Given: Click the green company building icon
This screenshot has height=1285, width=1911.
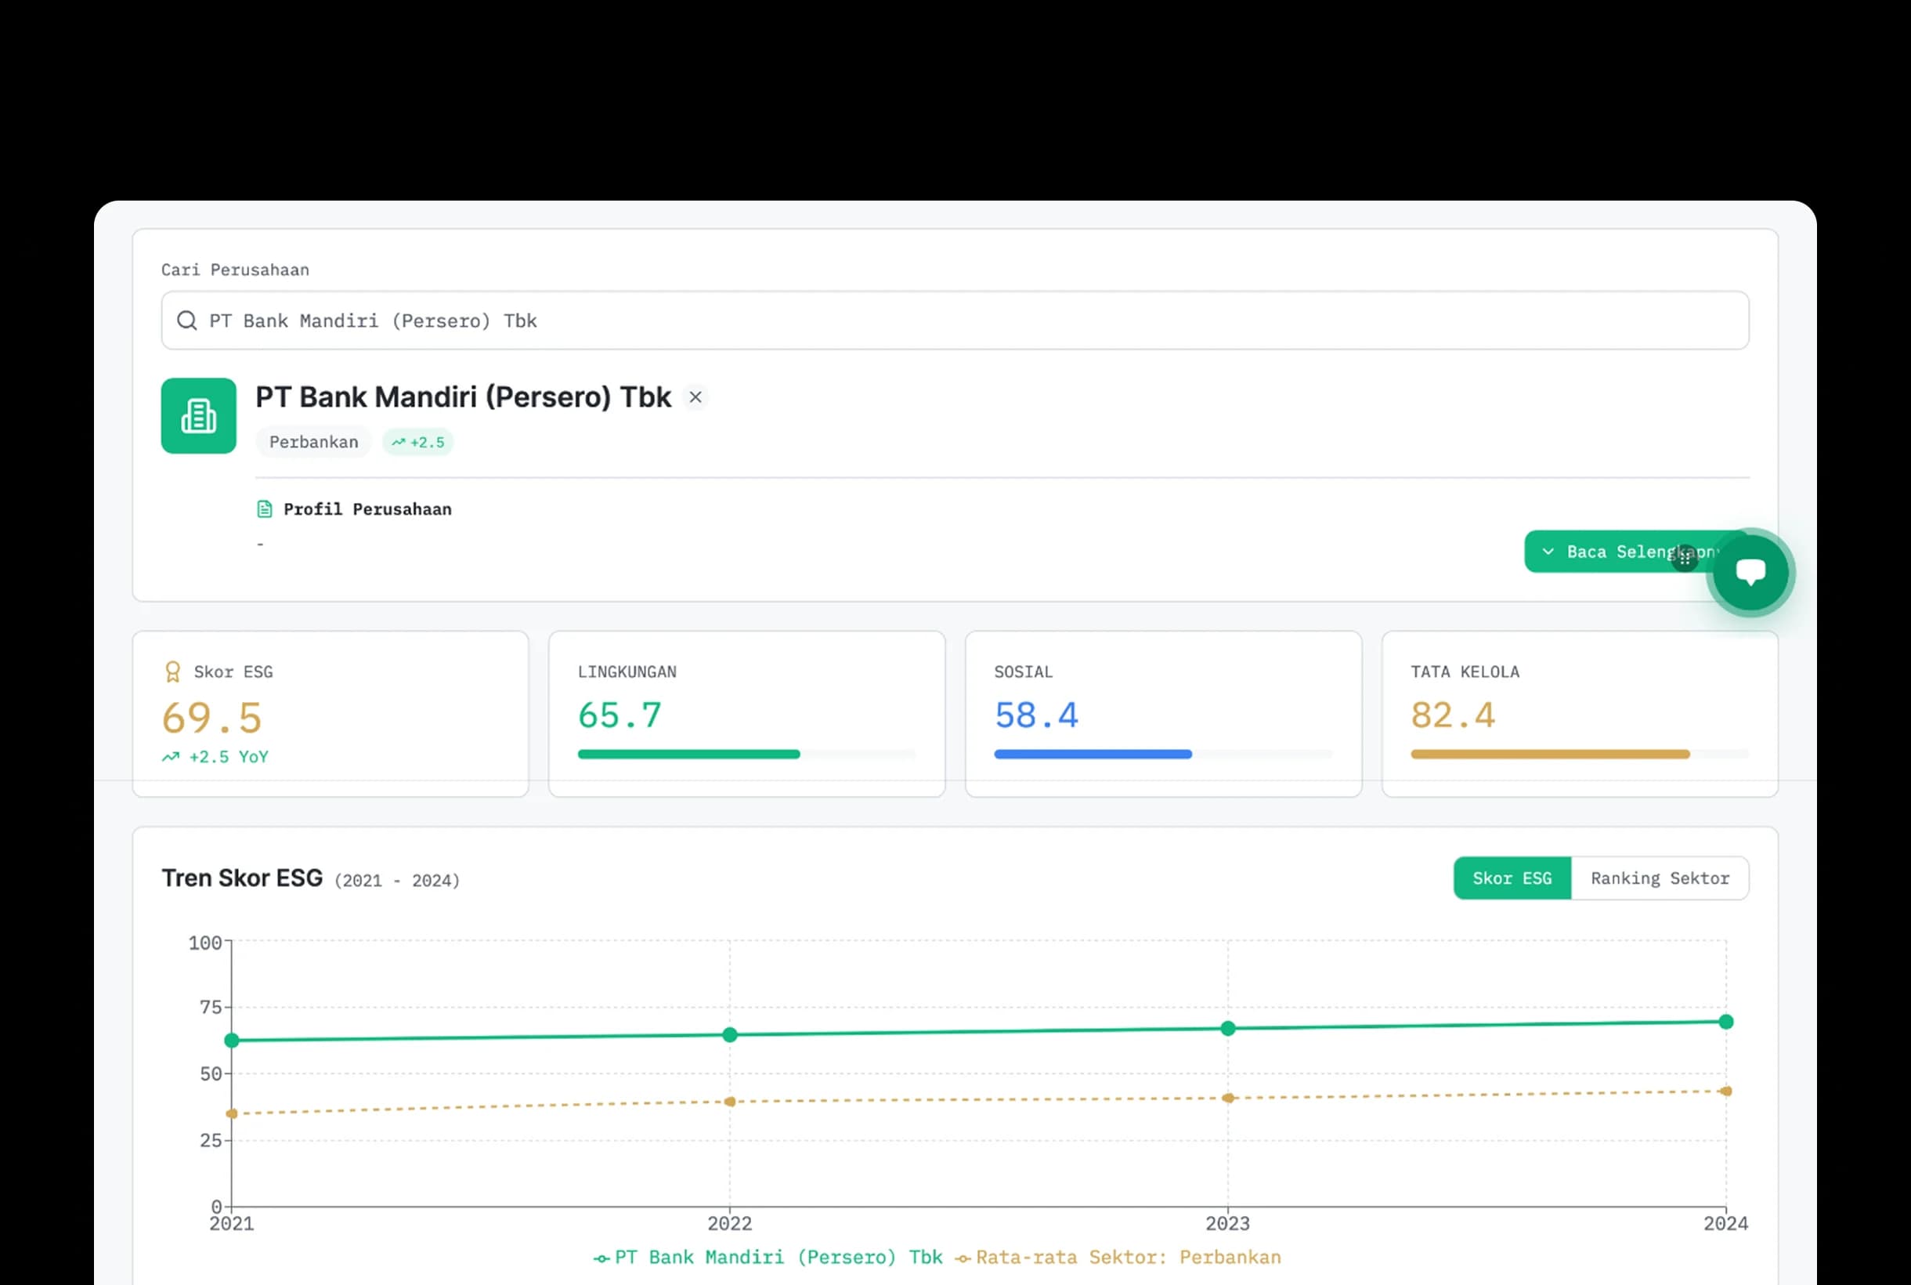Looking at the screenshot, I should click(x=198, y=415).
